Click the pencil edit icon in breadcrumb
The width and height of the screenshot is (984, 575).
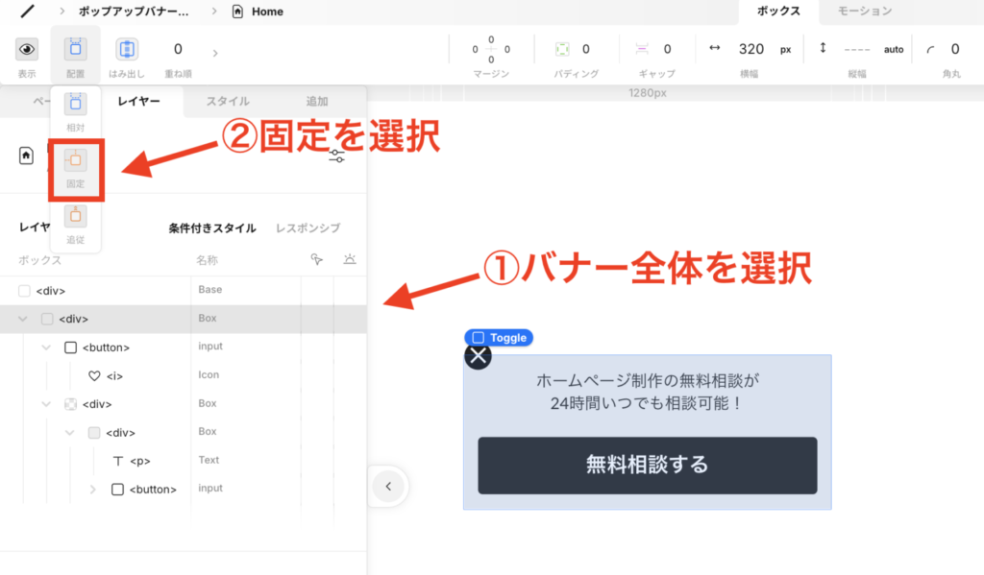[x=27, y=12]
